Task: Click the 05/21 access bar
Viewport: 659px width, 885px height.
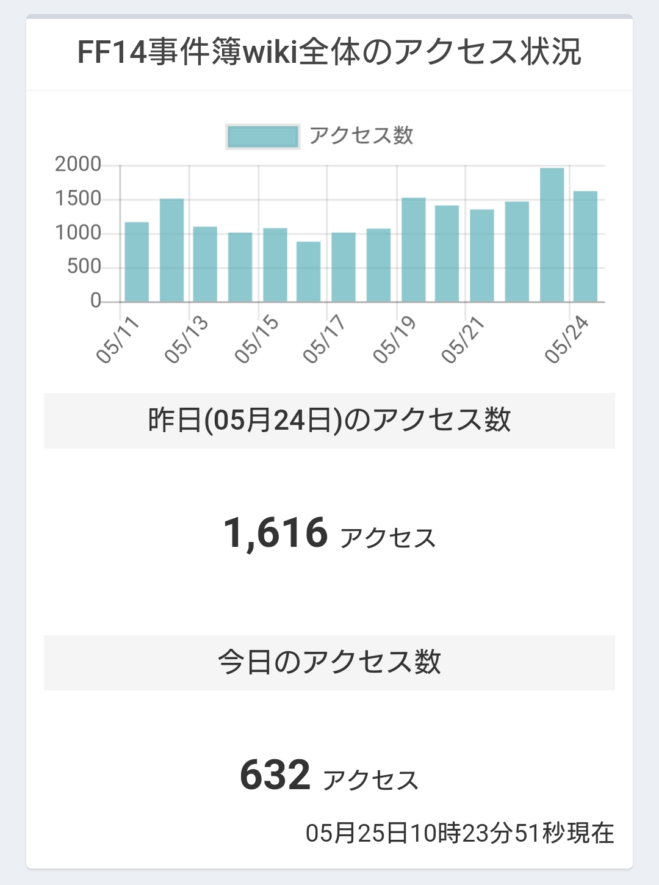Action: coord(482,256)
